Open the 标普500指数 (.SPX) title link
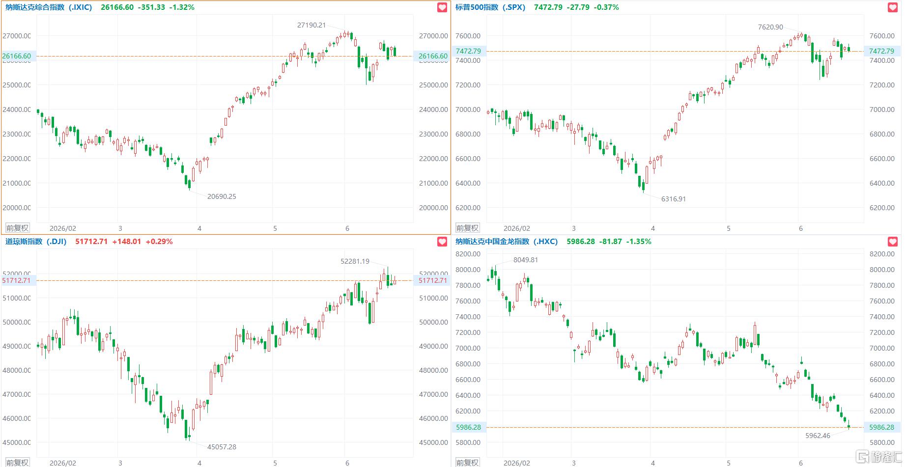Screen dimensions: 906x467 [x=490, y=7]
